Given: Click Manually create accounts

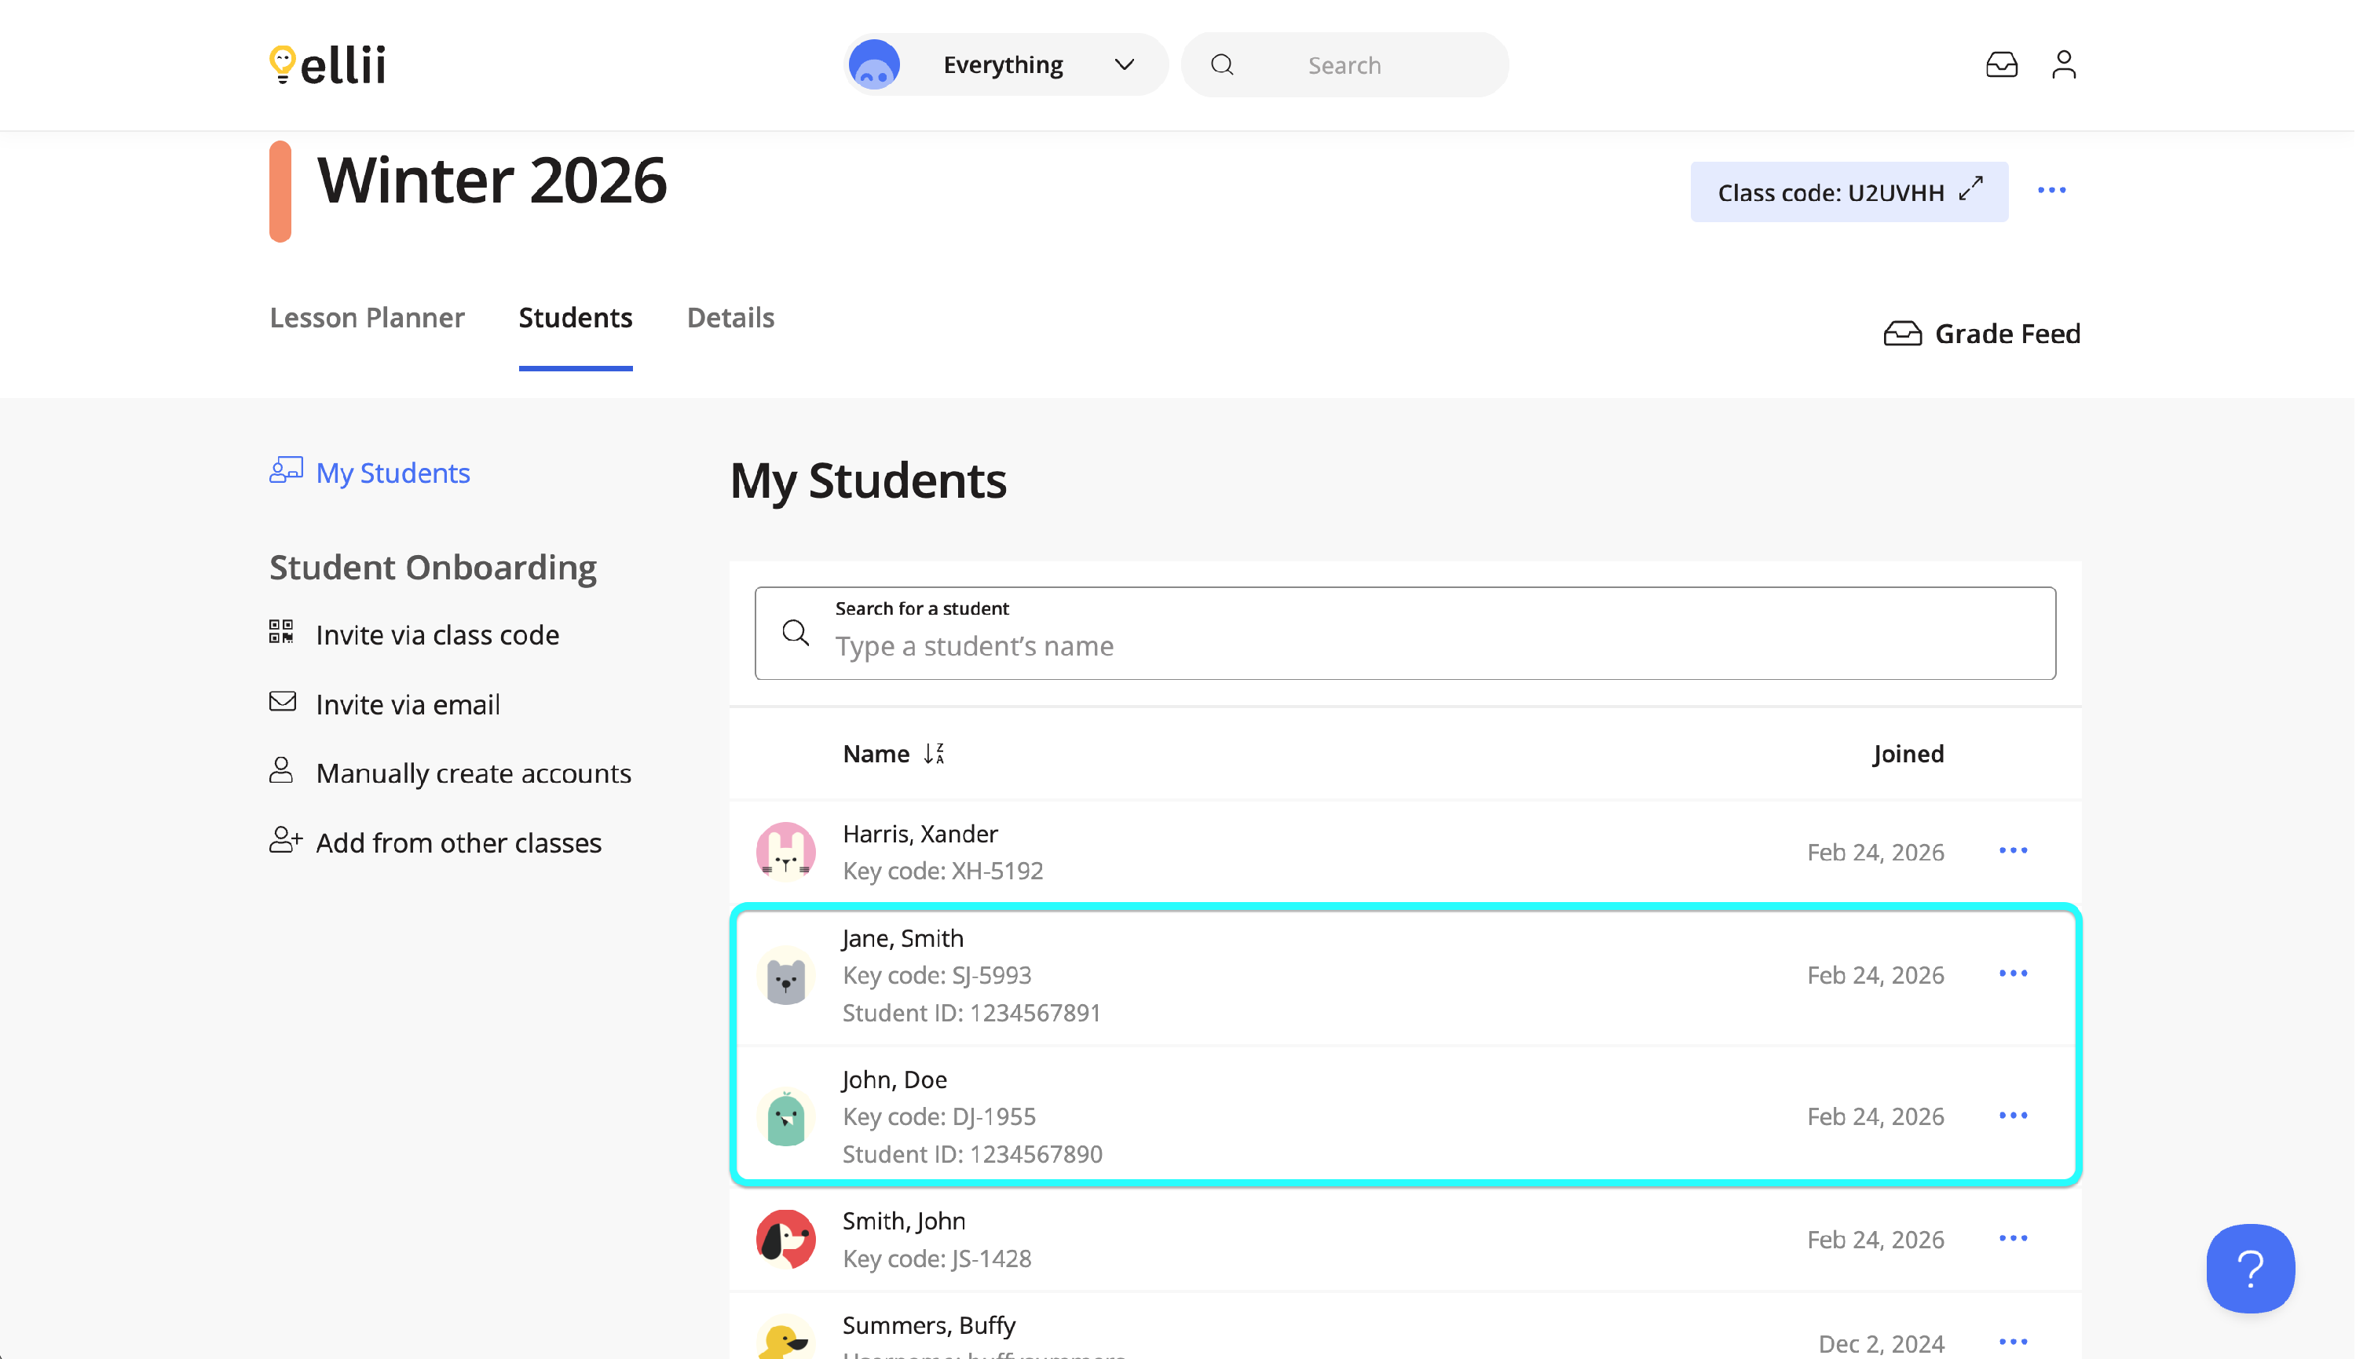Looking at the screenshot, I should (x=472, y=773).
